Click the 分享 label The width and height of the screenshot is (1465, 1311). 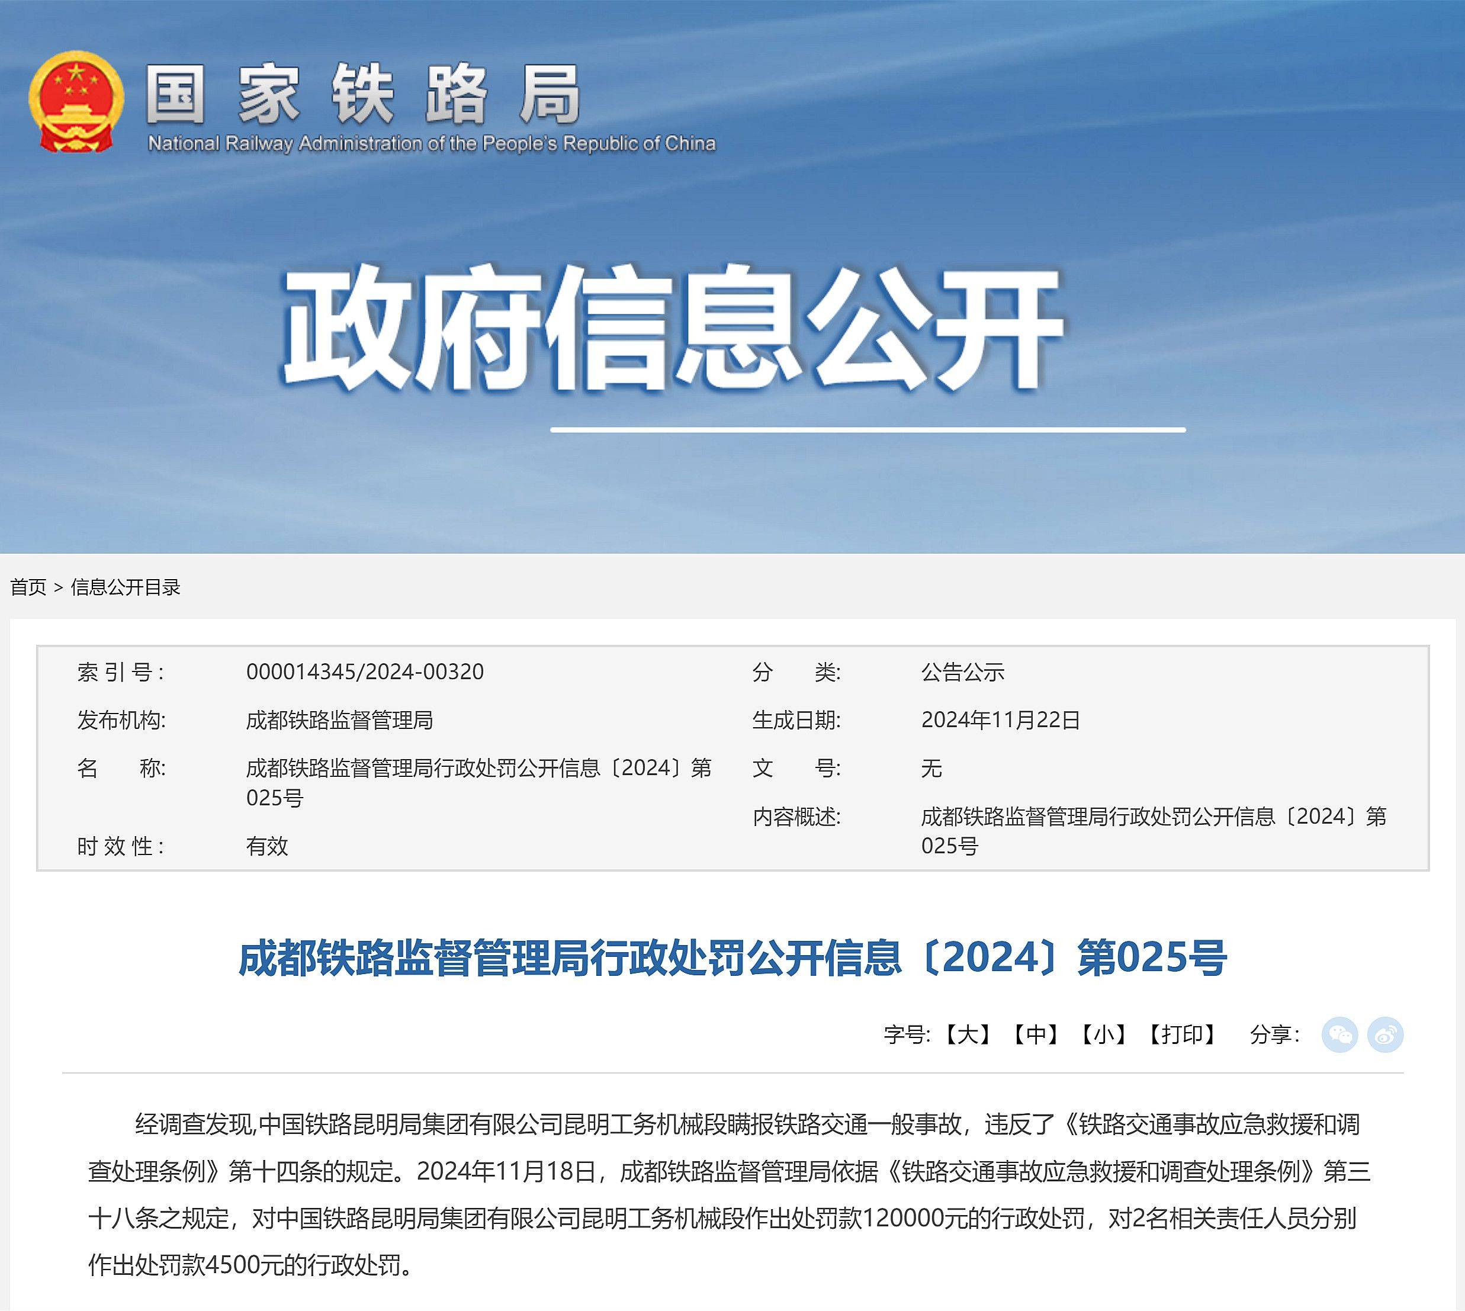[1275, 1035]
